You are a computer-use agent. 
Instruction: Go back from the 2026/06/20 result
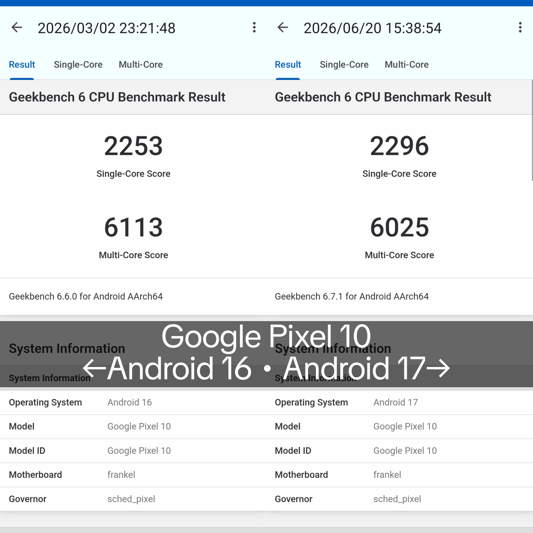(x=283, y=28)
